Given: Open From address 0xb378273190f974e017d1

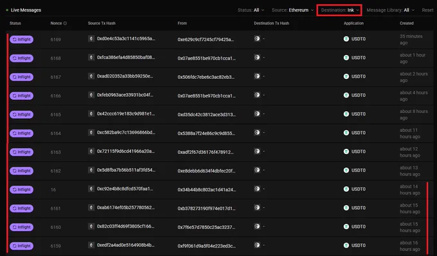Looking at the screenshot, I should pyautogui.click(x=206, y=209).
